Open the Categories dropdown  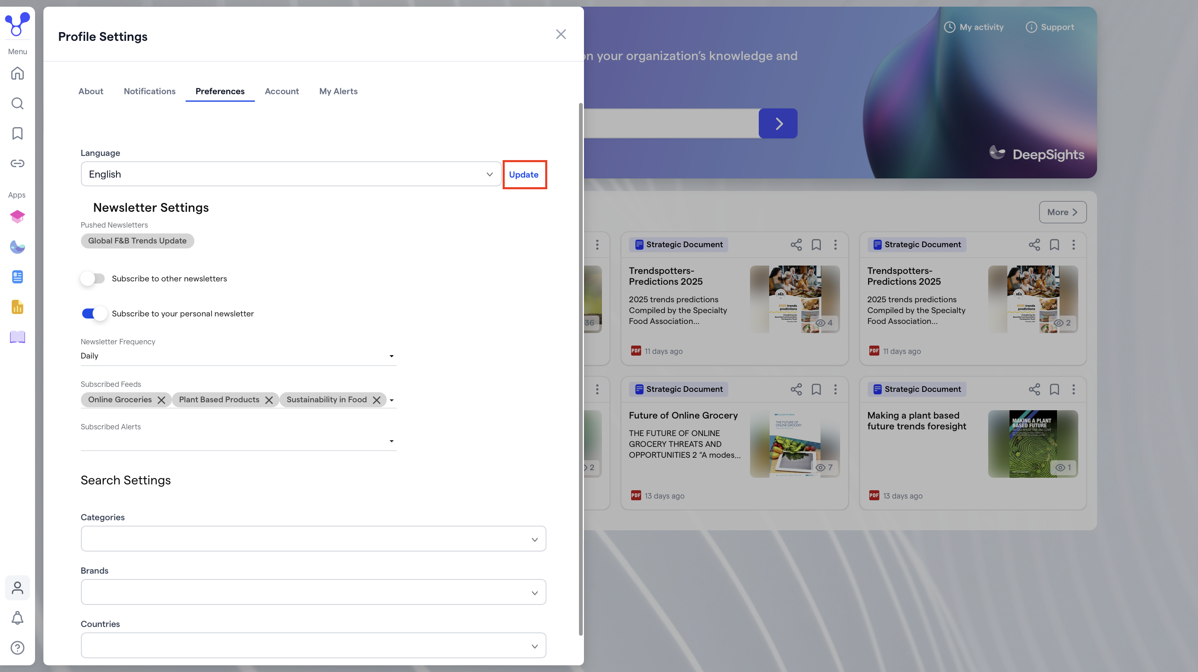(x=313, y=539)
